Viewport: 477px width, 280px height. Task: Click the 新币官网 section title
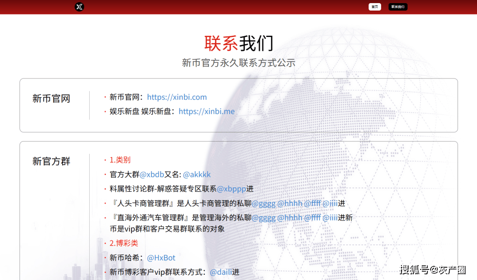click(51, 98)
